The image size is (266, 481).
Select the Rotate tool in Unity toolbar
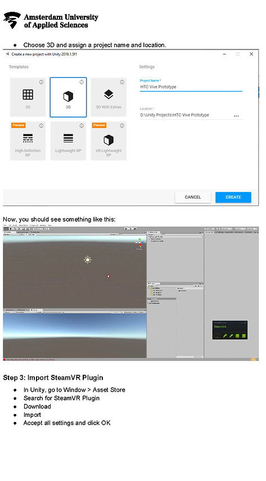(15, 228)
